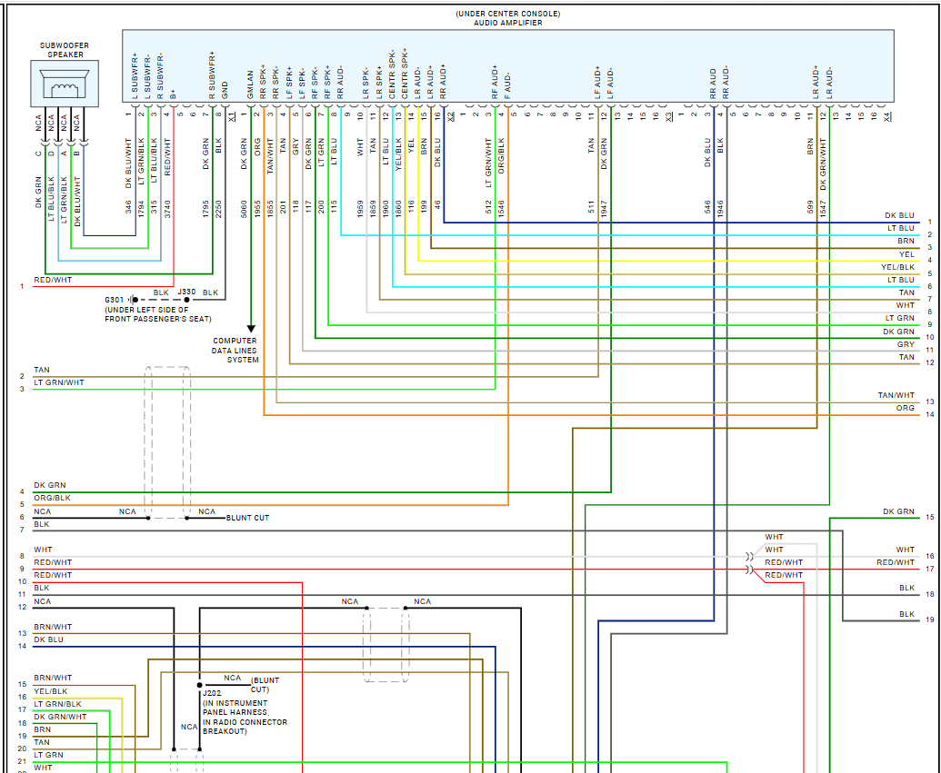941x773 pixels.
Task: Open the Computer Data Lines System reference
Action: point(235,351)
